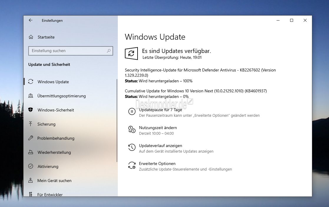Click the large update status refresh icon
The width and height of the screenshot is (329, 207).
click(x=131, y=54)
